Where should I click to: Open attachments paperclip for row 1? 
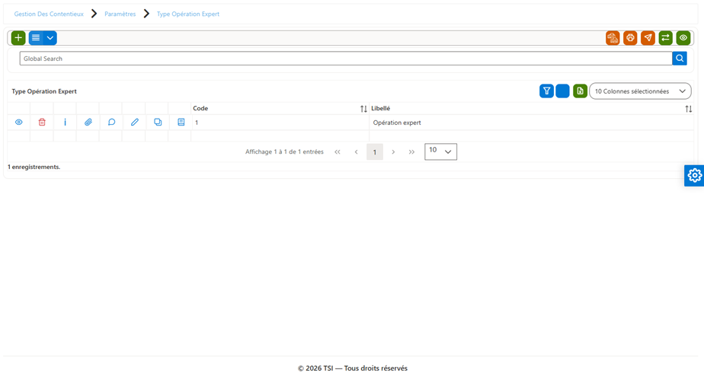[88, 122]
